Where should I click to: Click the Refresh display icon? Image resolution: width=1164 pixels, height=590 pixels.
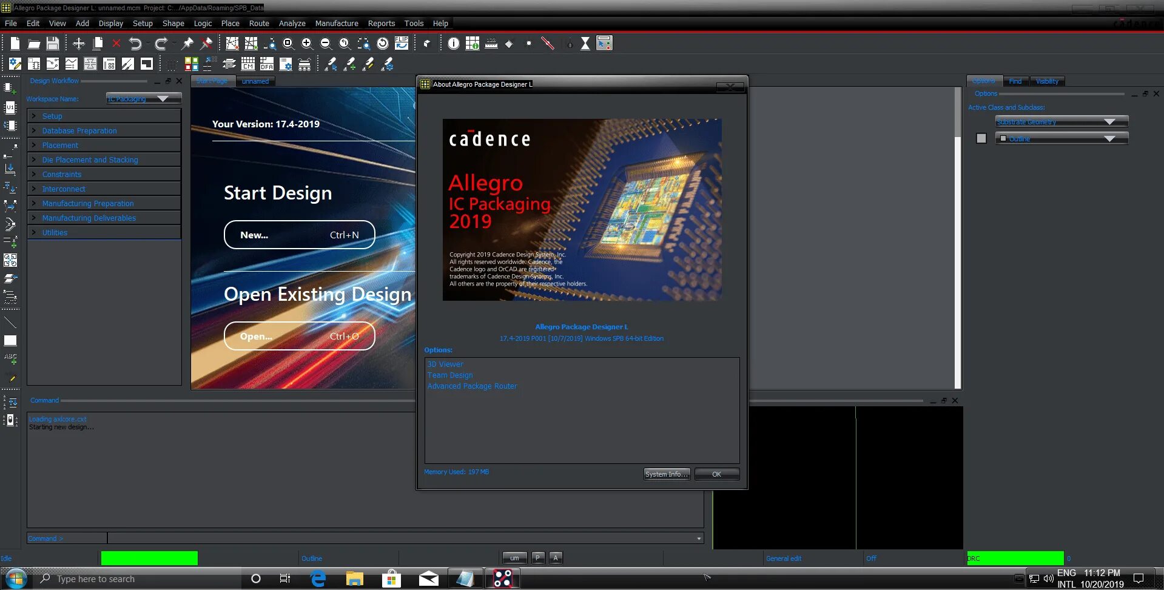click(x=383, y=43)
